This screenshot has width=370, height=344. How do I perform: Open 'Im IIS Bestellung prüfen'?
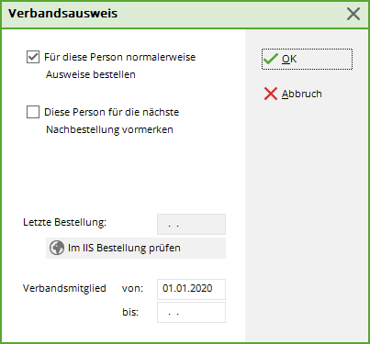pyautogui.click(x=136, y=248)
